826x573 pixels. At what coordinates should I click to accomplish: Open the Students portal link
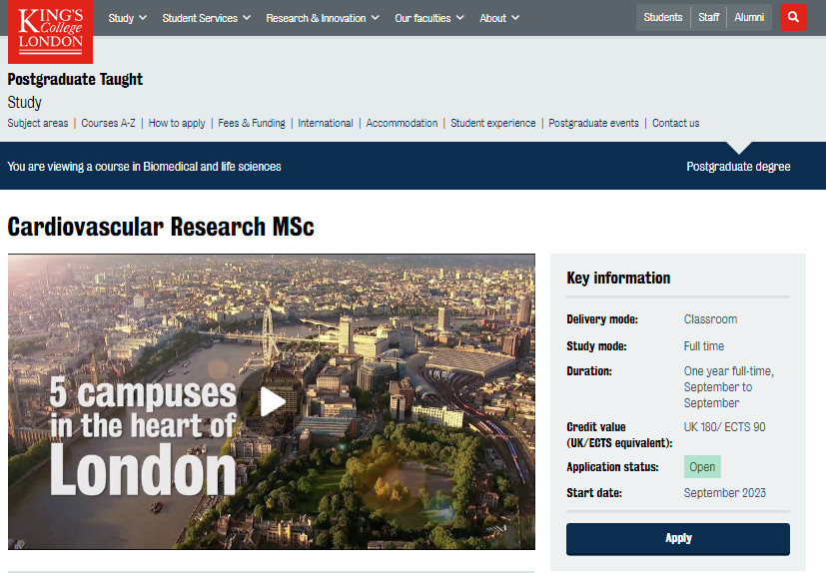coord(663,17)
